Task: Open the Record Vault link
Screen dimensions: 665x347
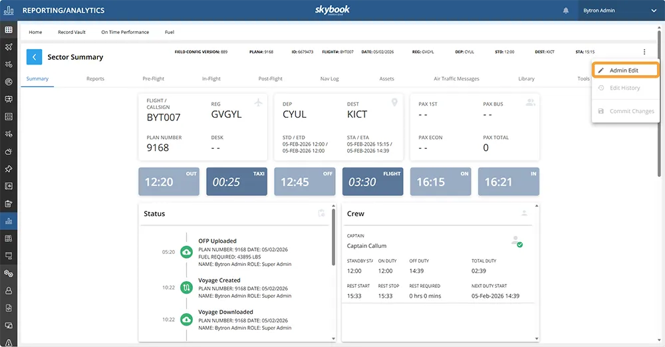Action: [x=71, y=32]
